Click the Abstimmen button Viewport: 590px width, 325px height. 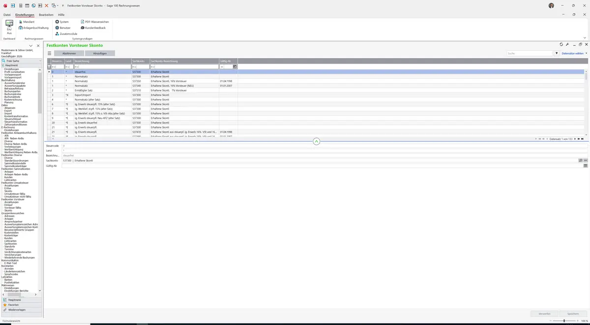click(x=69, y=53)
